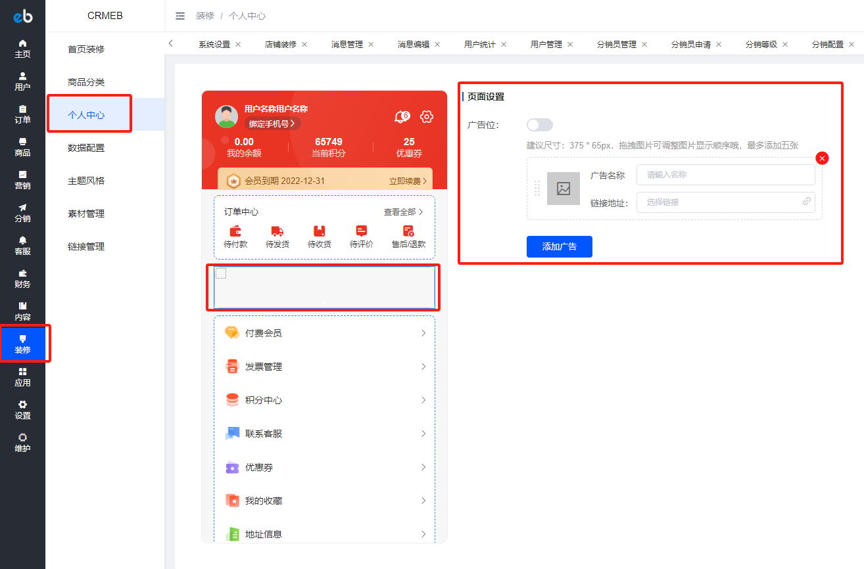The image size is (864, 569).
Task: Enable the 广告位 toggle switch
Action: point(540,125)
